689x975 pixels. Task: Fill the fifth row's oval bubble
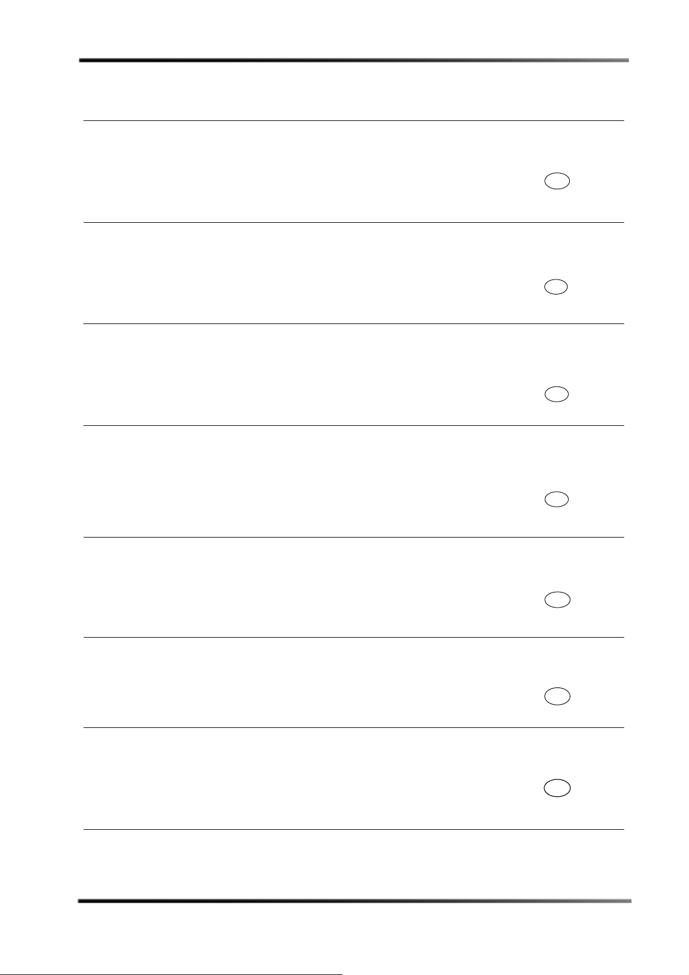pos(557,600)
